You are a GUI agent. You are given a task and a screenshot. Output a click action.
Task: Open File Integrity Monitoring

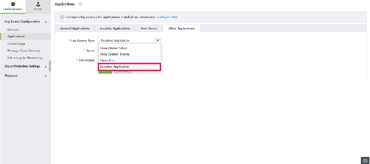point(25,58)
